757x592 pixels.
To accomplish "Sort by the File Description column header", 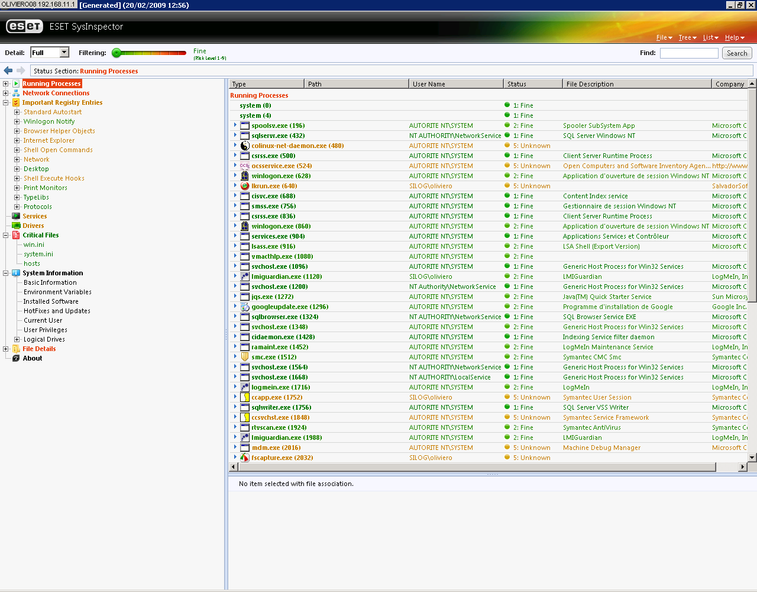I will click(637, 84).
